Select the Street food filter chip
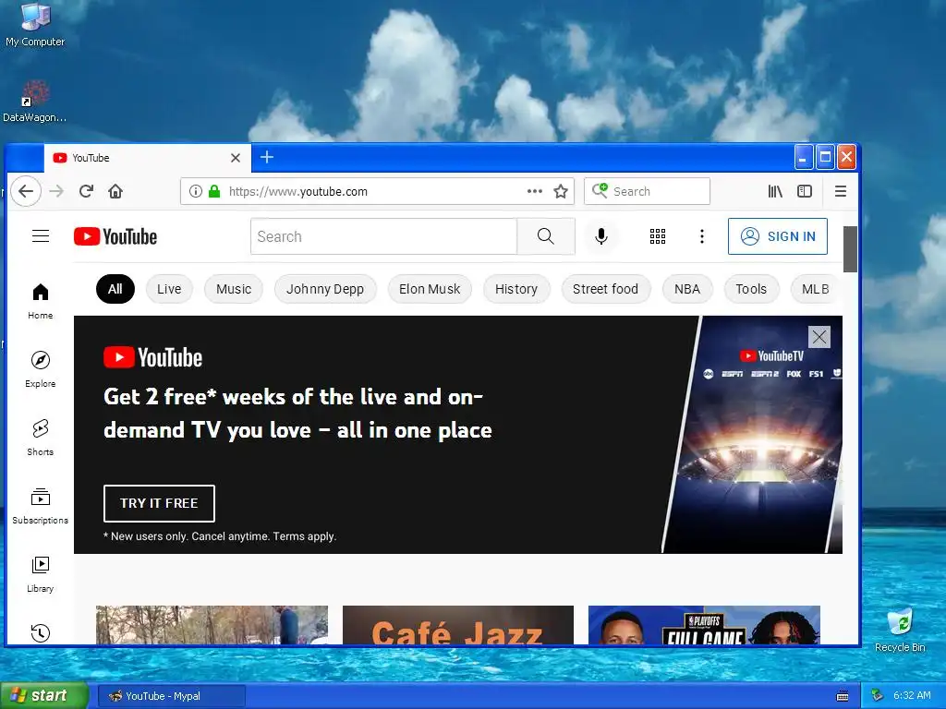 click(606, 289)
